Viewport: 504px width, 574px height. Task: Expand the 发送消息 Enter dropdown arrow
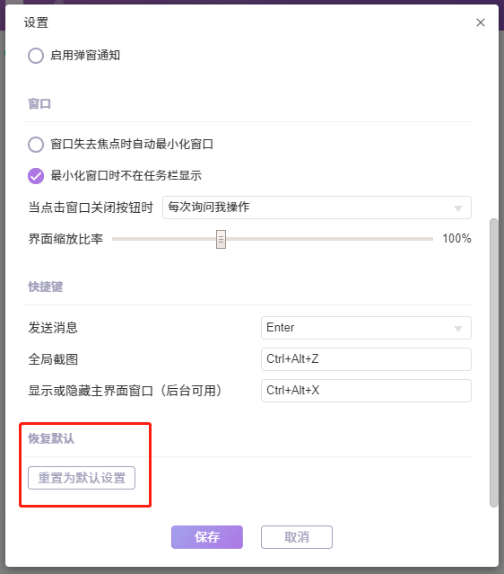tap(458, 329)
